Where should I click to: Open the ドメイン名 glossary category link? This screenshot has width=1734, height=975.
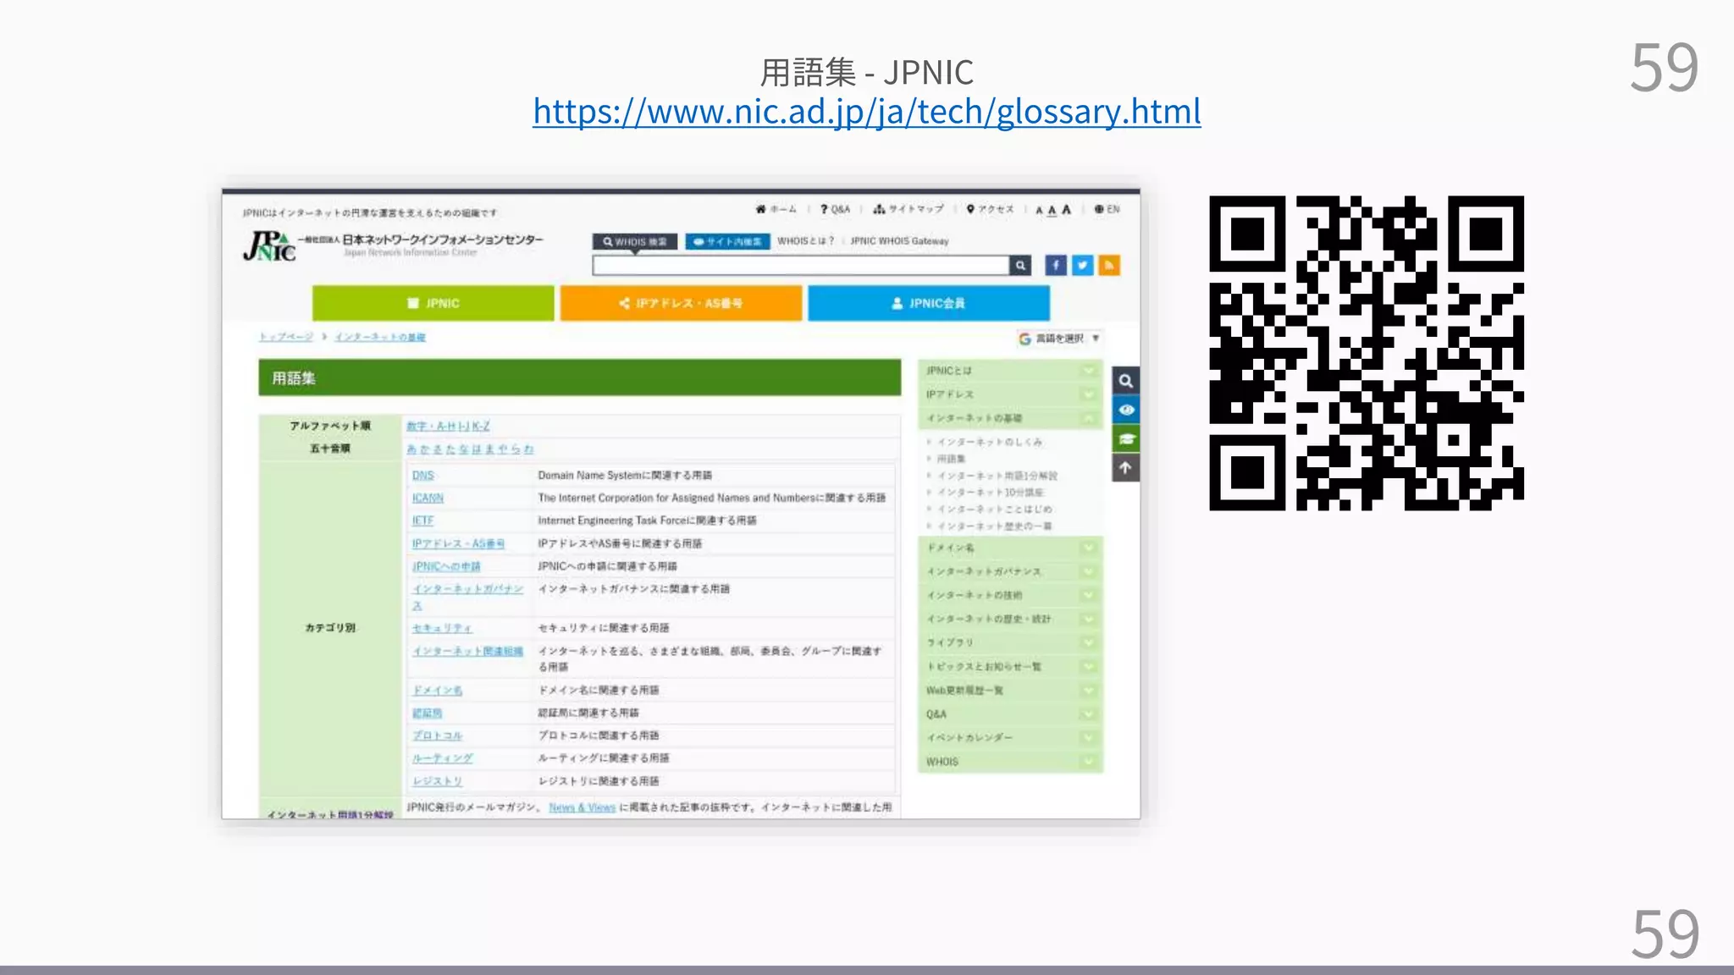pyautogui.click(x=437, y=691)
